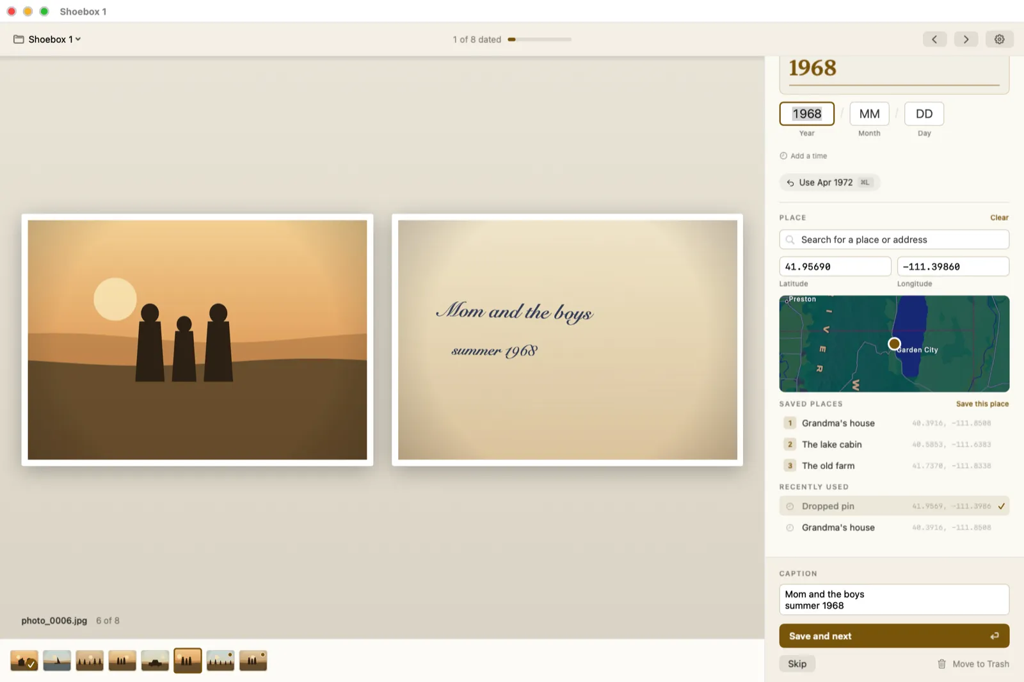Open third filmstrip thumbnail
The image size is (1024, 682).
pos(90,661)
